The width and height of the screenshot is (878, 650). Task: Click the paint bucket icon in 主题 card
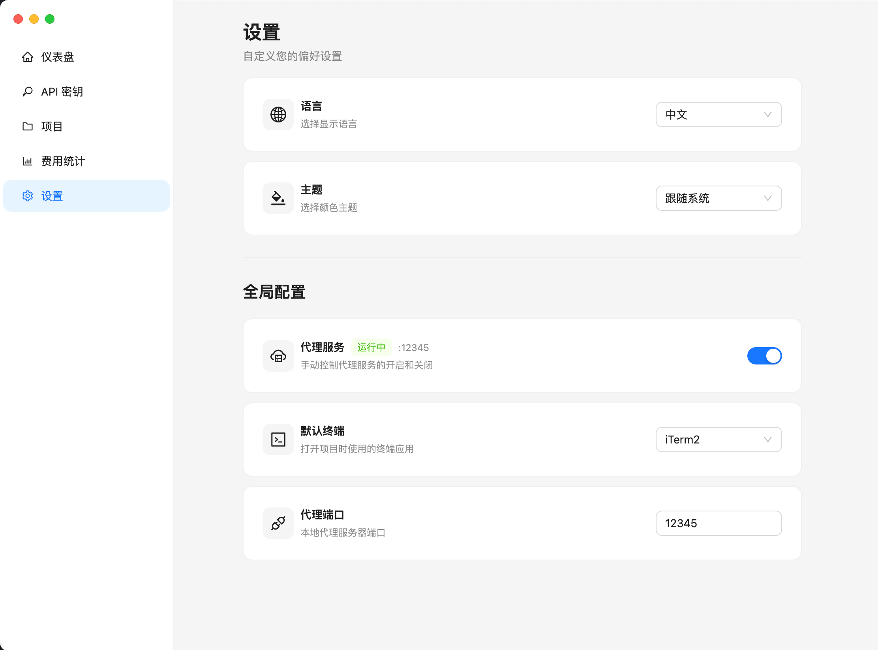[278, 198]
